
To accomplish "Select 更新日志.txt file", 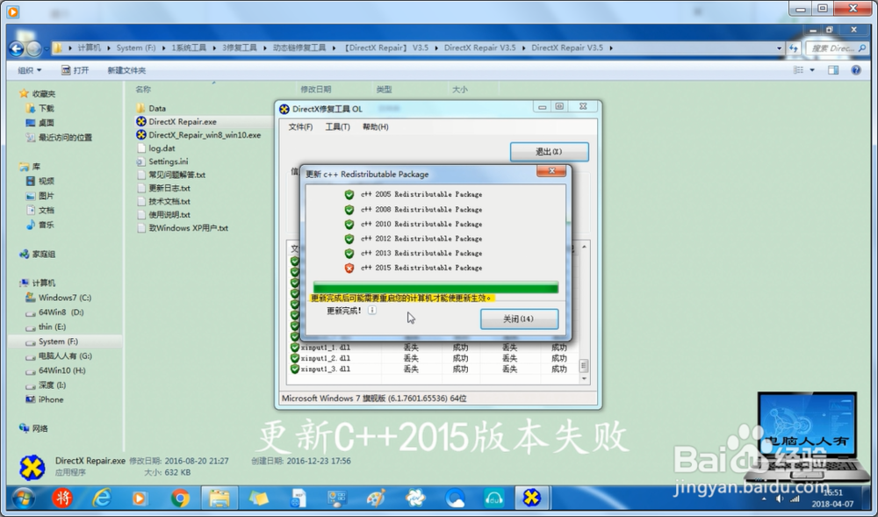I will tap(163, 188).
